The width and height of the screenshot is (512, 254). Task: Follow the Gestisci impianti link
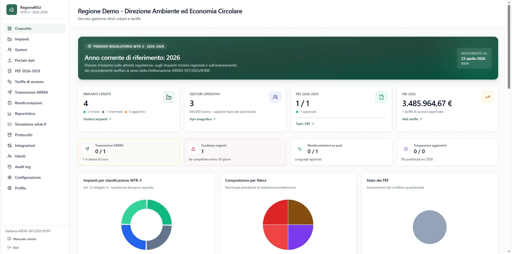pos(97,119)
